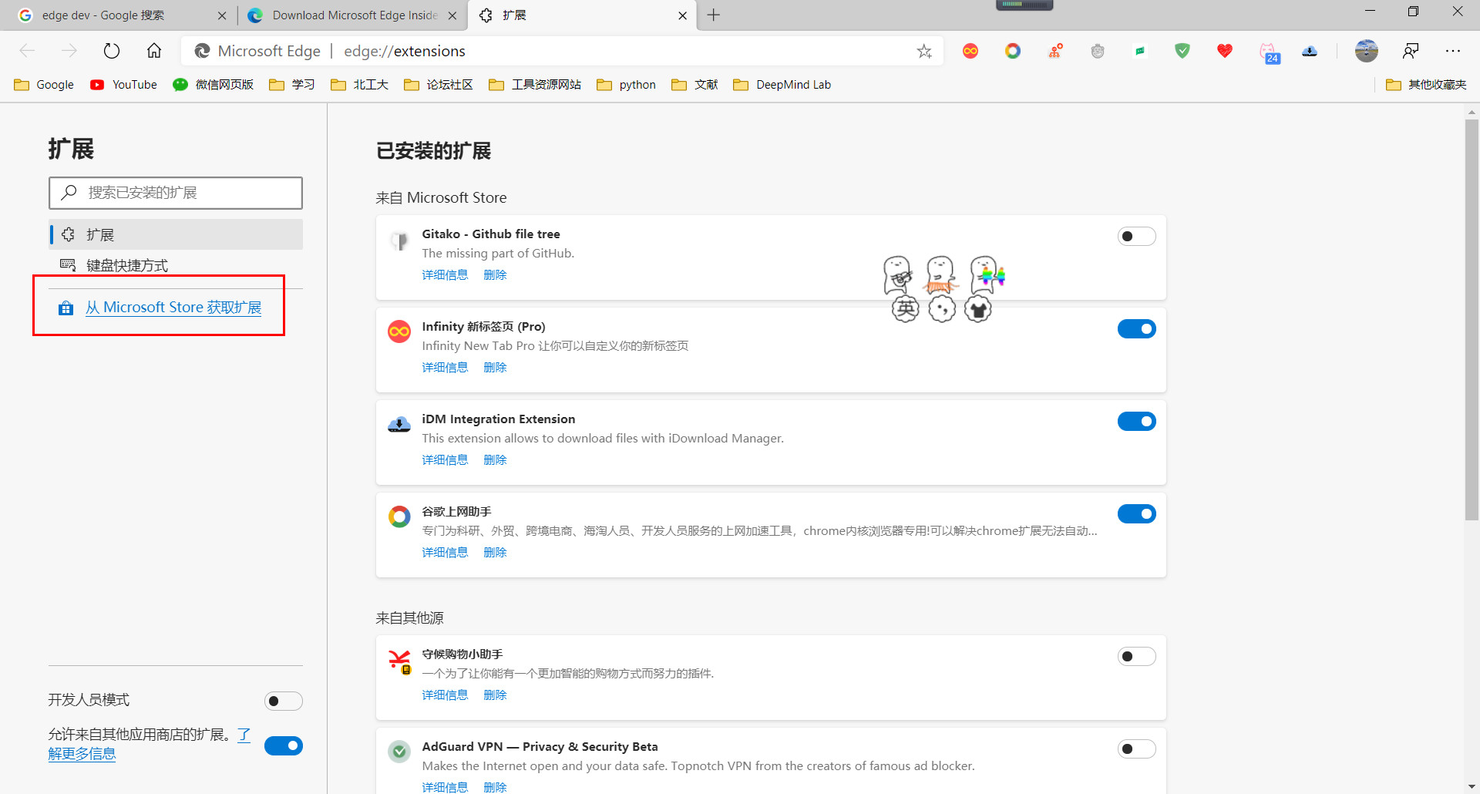The width and height of the screenshot is (1480, 794).
Task: Click the red network extension toolbar icon
Action: (1055, 51)
